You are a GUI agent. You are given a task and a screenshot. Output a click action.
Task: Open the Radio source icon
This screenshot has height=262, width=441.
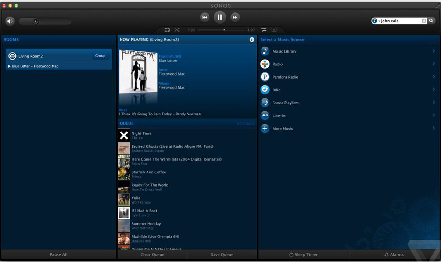(265, 64)
